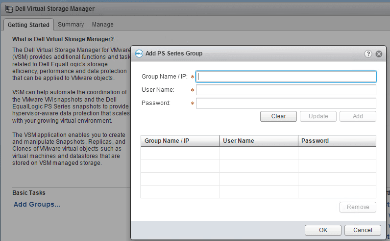390x241 pixels.
Task: Open the Summary tab
Action: 71,25
